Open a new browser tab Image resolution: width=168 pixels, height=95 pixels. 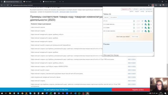pos(63,2)
